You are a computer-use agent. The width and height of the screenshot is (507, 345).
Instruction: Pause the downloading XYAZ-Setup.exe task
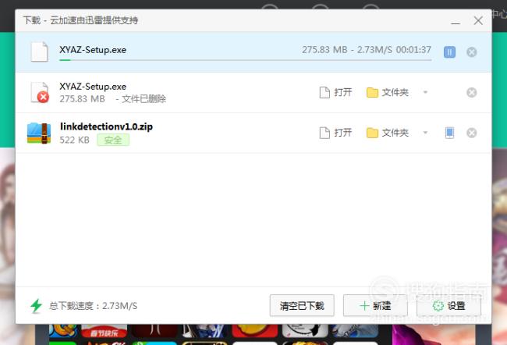[449, 52]
